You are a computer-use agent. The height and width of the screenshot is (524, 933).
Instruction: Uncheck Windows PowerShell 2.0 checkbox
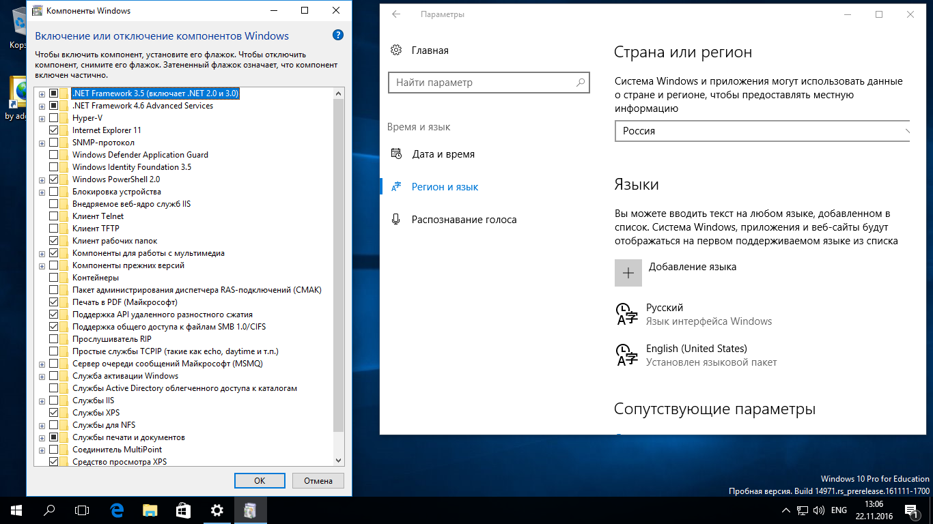click(x=54, y=179)
